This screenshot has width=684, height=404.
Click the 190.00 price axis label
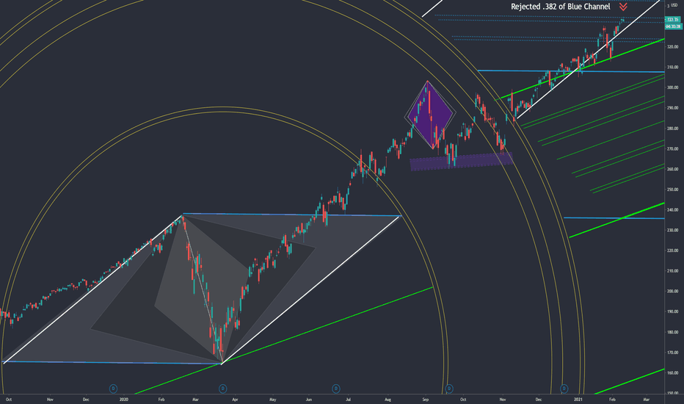click(x=672, y=311)
